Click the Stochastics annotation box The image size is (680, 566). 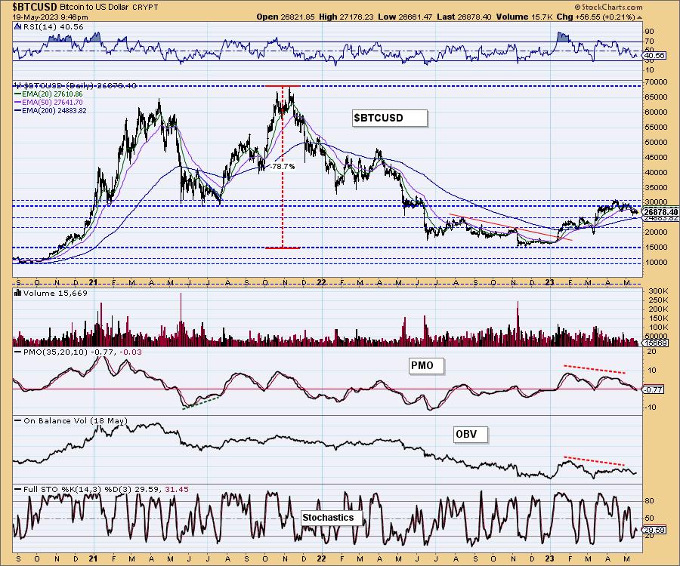332,518
